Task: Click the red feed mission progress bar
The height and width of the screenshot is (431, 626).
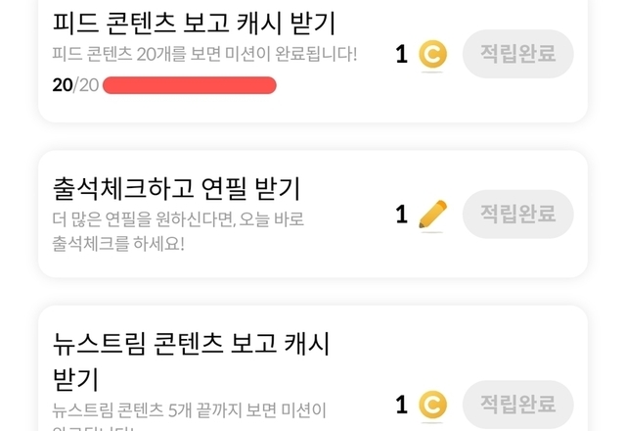Action: (190, 85)
